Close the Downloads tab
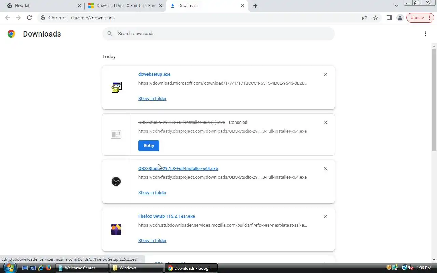 click(242, 6)
